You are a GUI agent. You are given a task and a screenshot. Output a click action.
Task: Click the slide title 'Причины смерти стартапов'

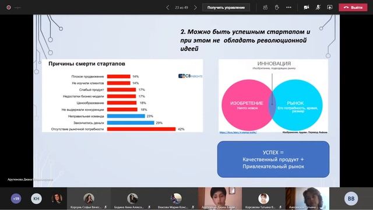(87, 64)
